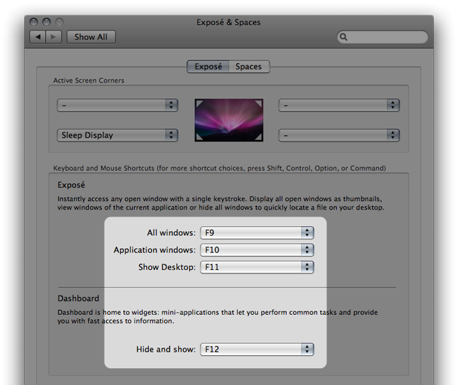This screenshot has height=385, width=458.
Task: Click the "Application windows:" label
Action: tap(155, 250)
